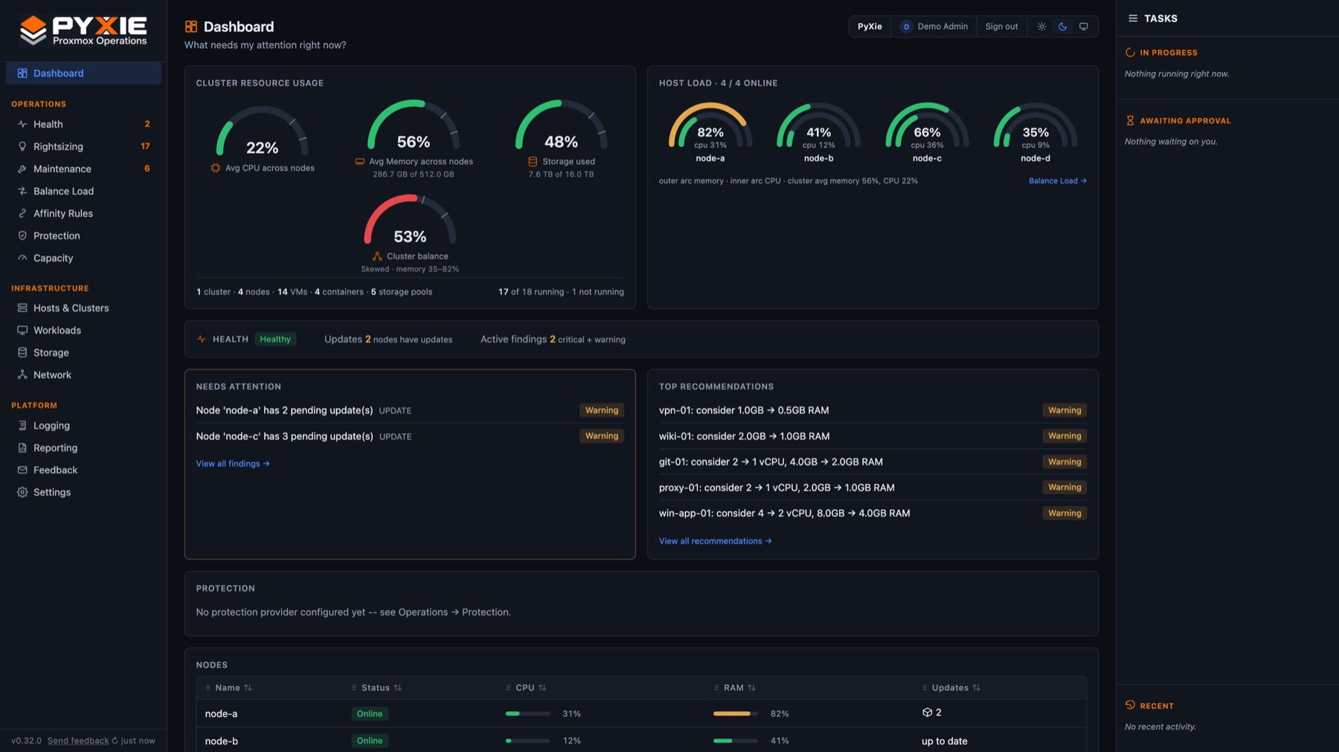1339x752 pixels.
Task: Click Sign out button
Action: pyautogui.click(x=1001, y=27)
